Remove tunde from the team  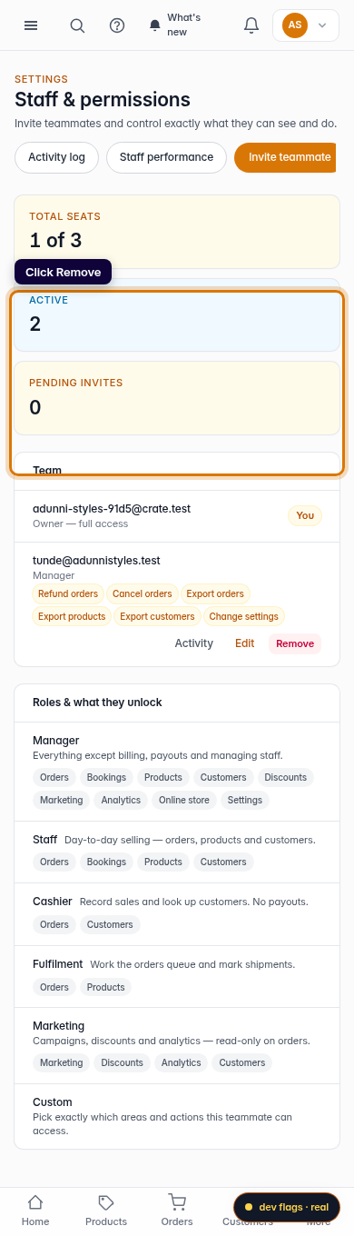pos(295,643)
